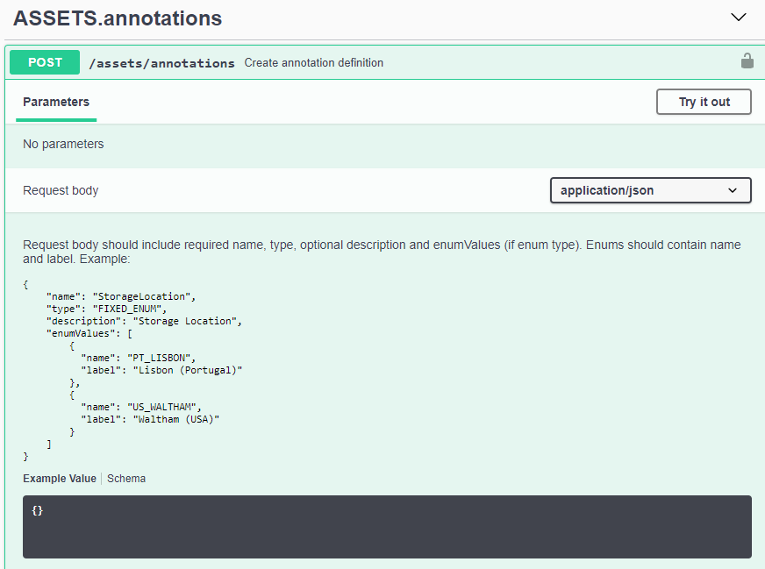Open the application/json content type dropdown
This screenshot has height=569, width=765.
point(650,190)
